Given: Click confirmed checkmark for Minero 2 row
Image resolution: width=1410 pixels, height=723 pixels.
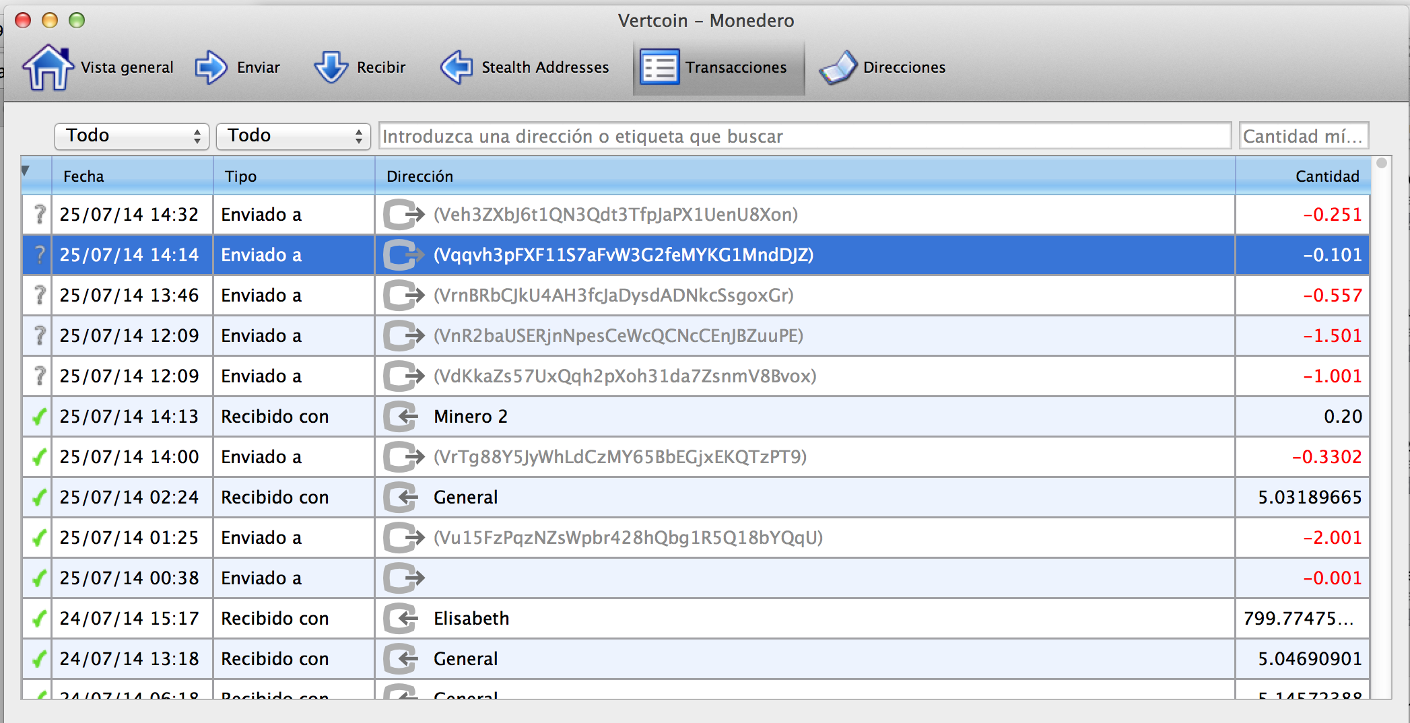Looking at the screenshot, I should [39, 417].
